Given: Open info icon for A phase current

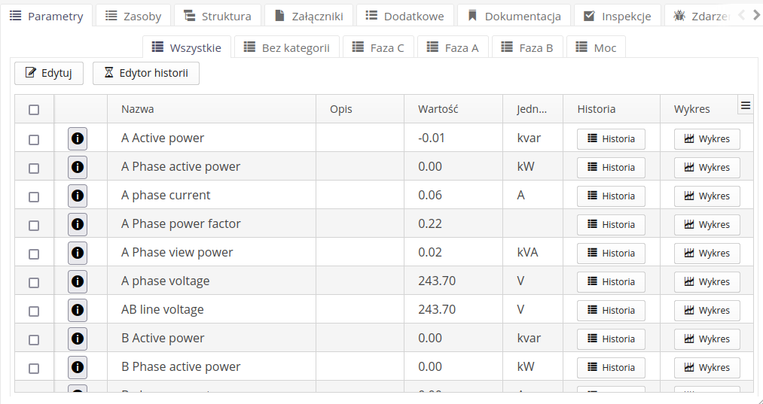Looking at the screenshot, I should click(x=77, y=196).
